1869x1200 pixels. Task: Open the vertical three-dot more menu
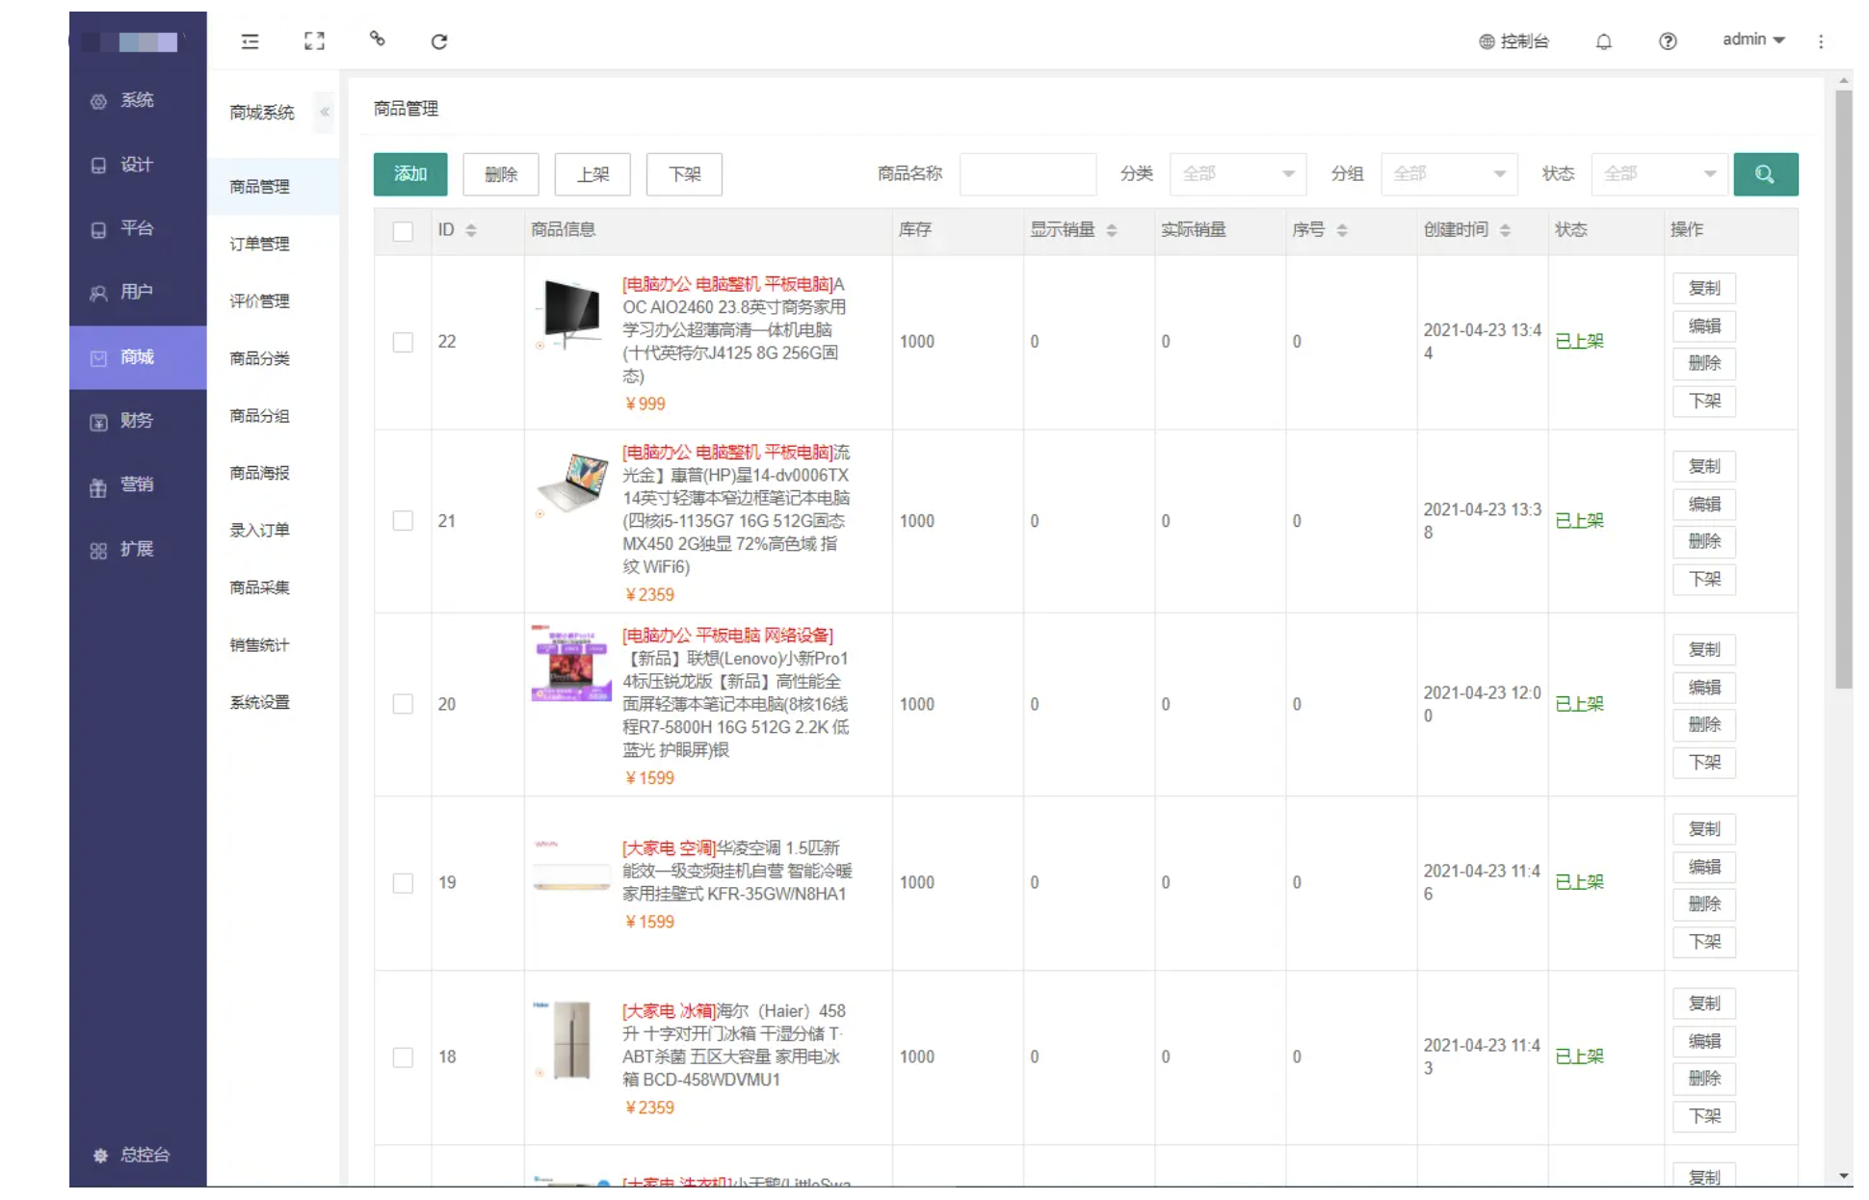[x=1821, y=41]
